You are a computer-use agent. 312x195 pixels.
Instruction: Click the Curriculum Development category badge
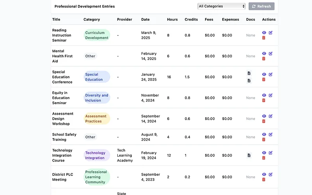(97, 35)
